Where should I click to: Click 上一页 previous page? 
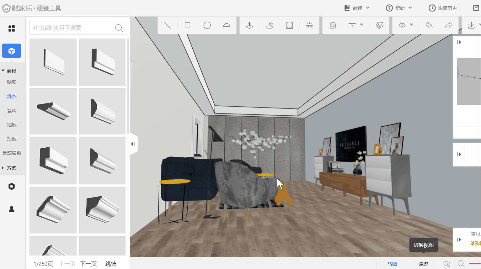coord(67,264)
